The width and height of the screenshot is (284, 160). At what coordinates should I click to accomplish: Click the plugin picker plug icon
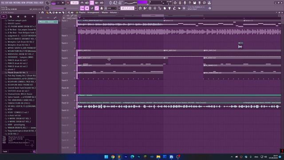(170, 8)
